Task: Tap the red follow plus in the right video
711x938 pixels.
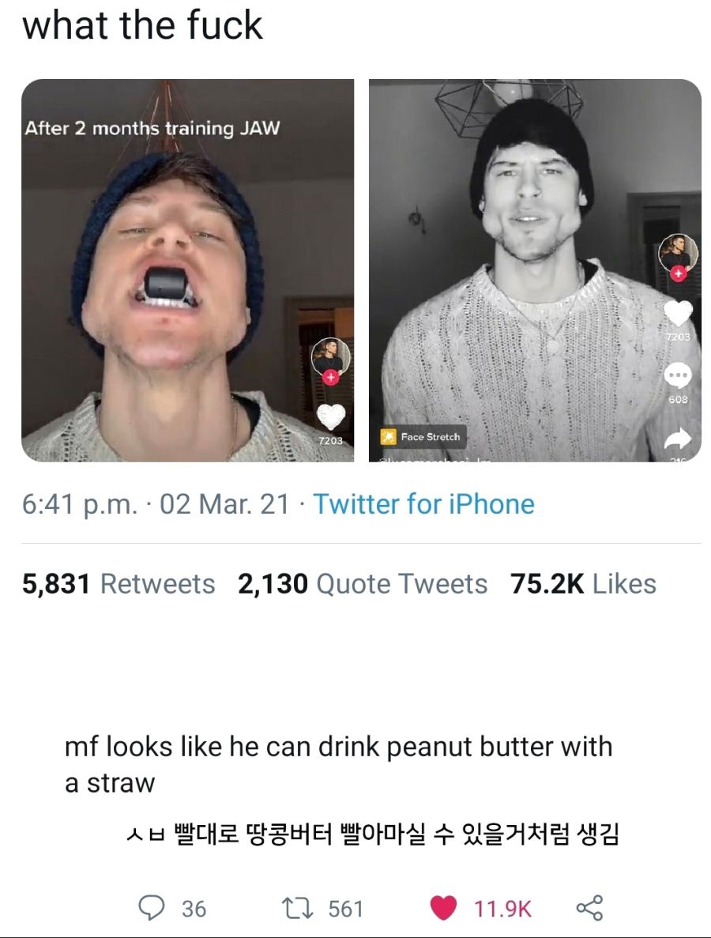Action: (x=678, y=273)
